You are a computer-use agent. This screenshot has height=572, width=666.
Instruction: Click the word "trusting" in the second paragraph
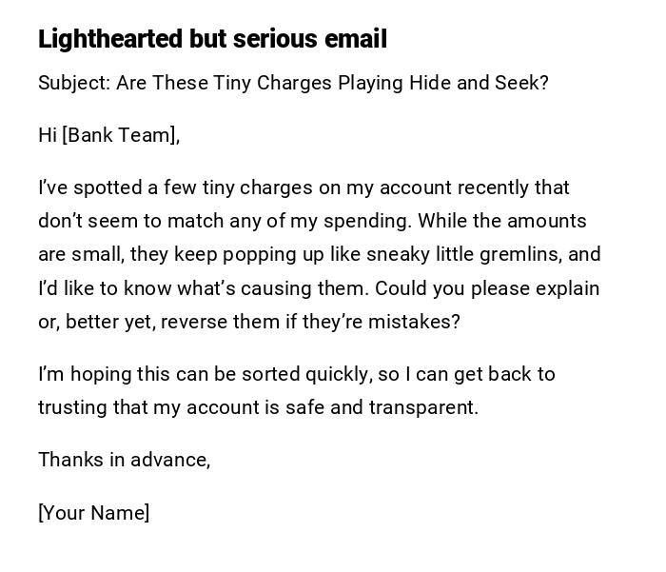(70, 407)
